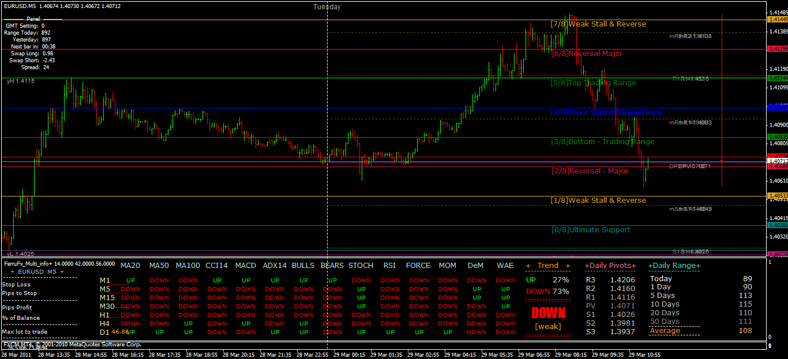
Task: Click the Tuesday session separator label
Action: 328,7
